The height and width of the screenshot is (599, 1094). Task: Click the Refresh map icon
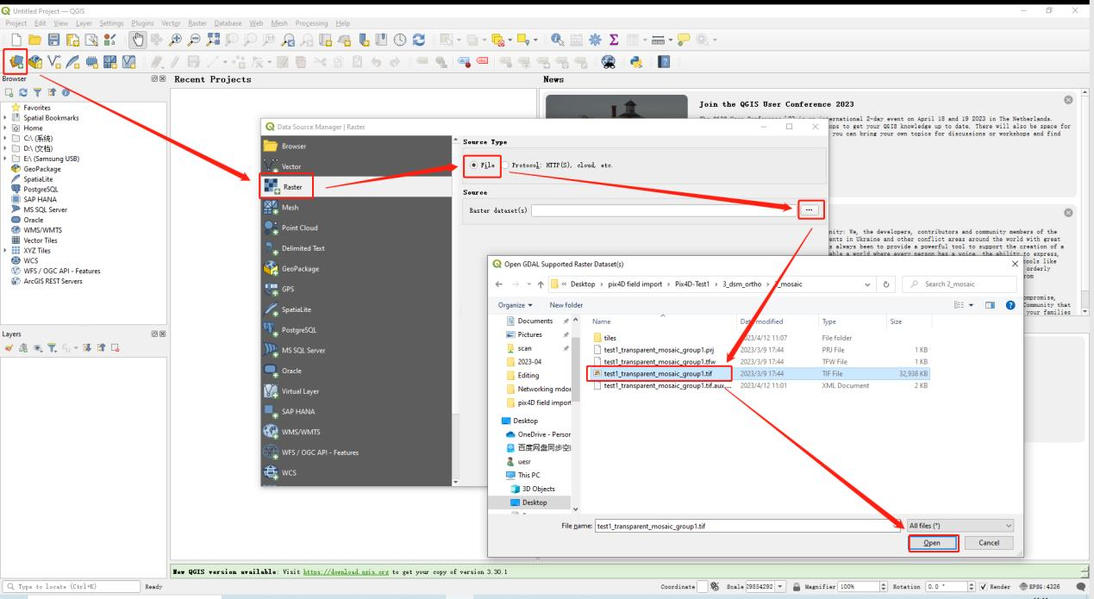(x=419, y=40)
